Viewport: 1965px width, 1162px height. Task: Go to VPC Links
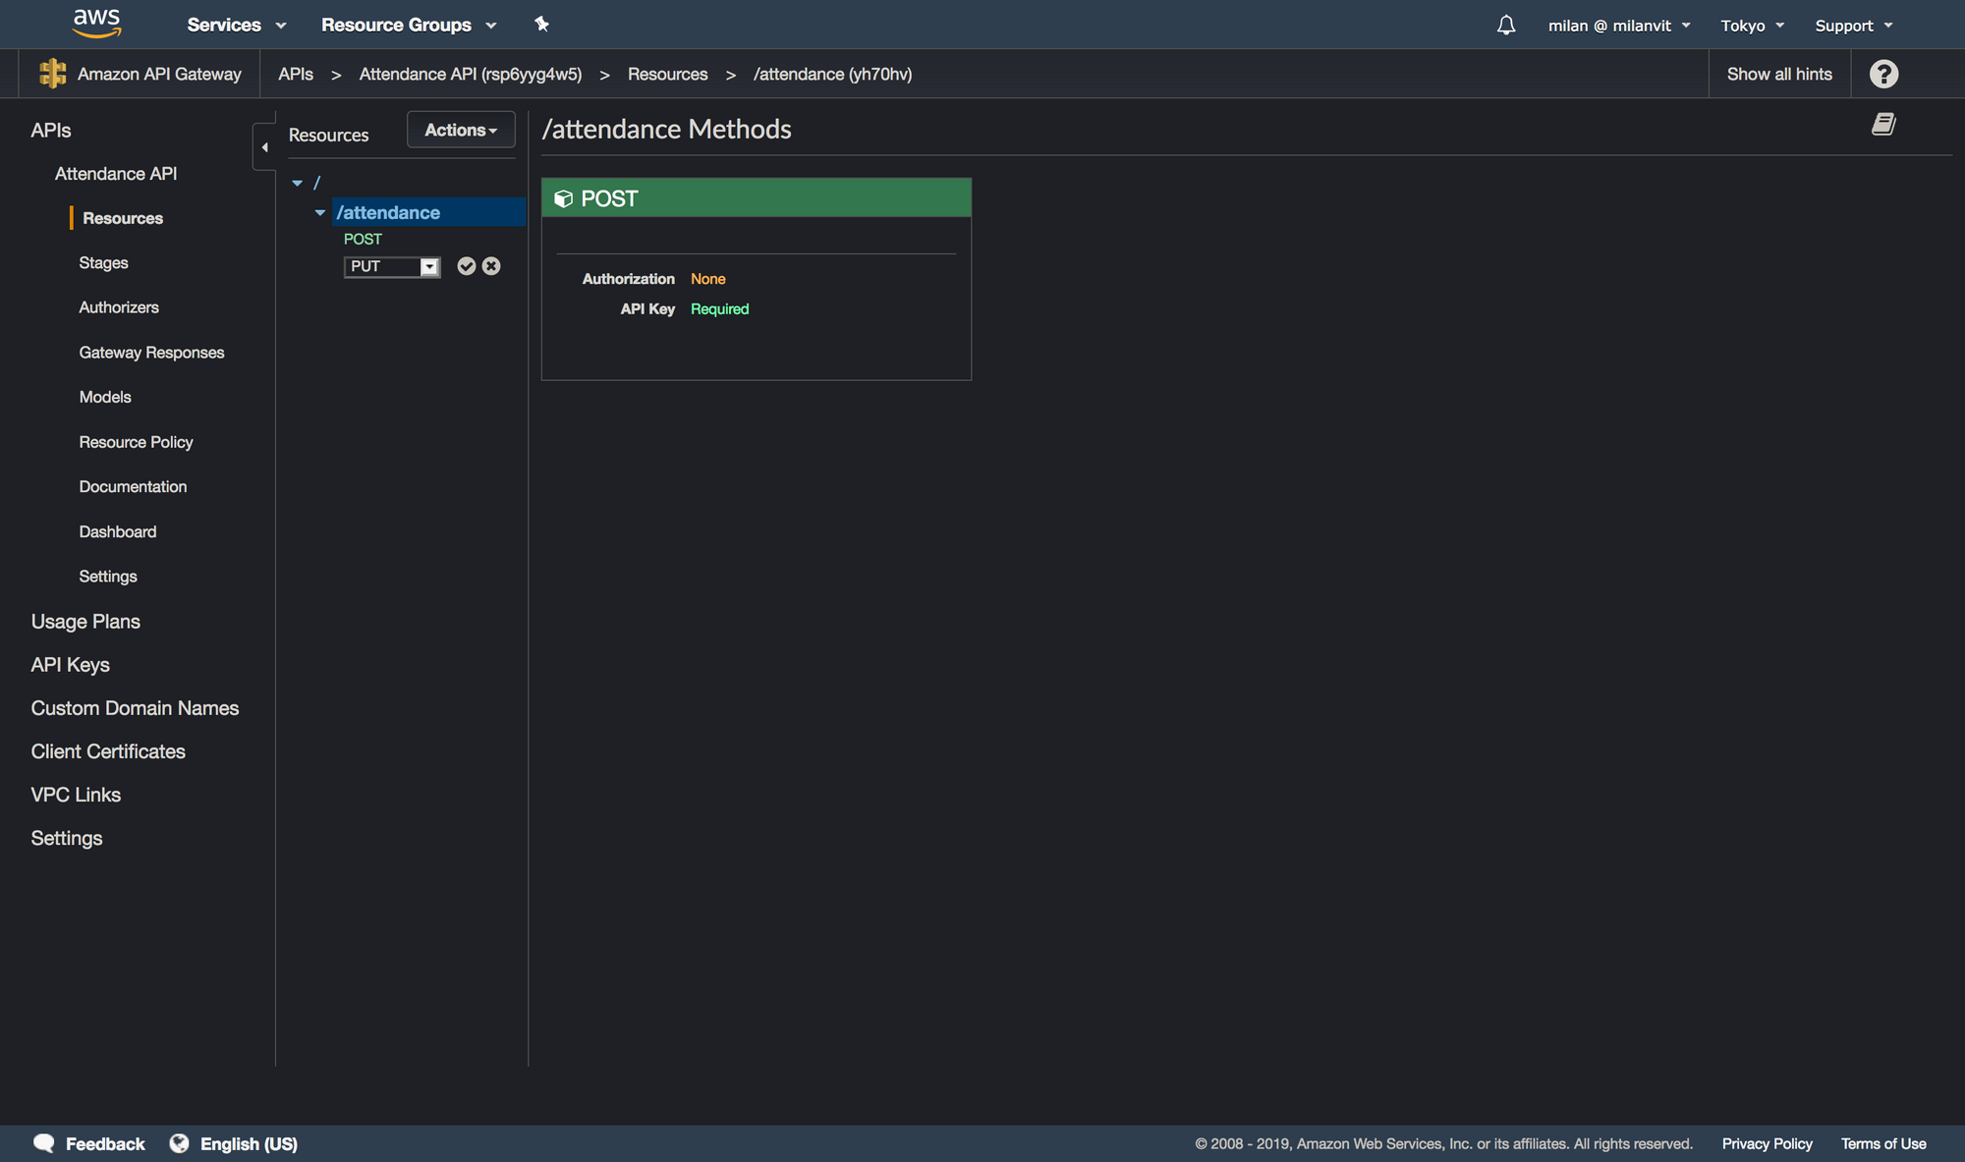click(76, 795)
